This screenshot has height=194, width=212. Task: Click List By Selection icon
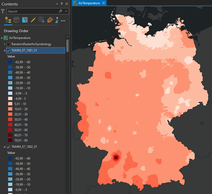pos(25,20)
